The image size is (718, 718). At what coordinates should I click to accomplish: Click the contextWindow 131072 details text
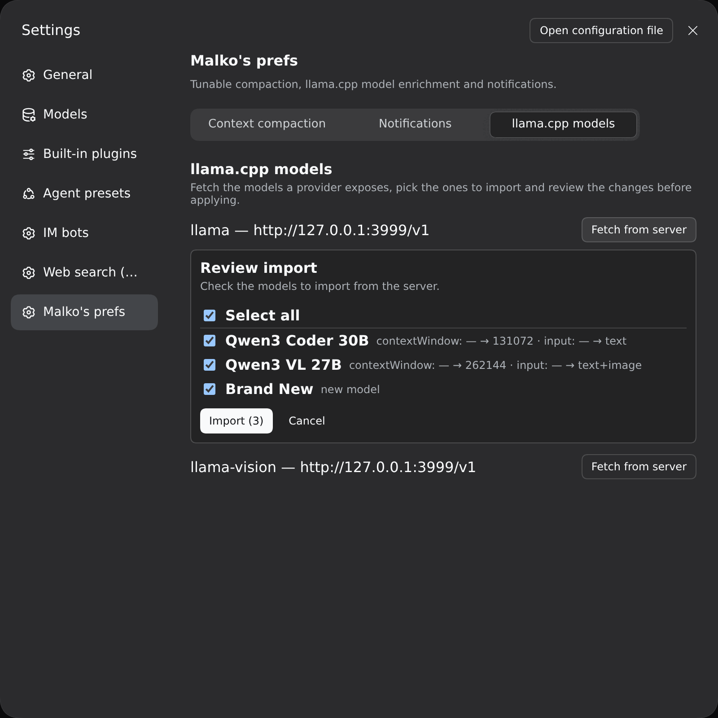[501, 341]
